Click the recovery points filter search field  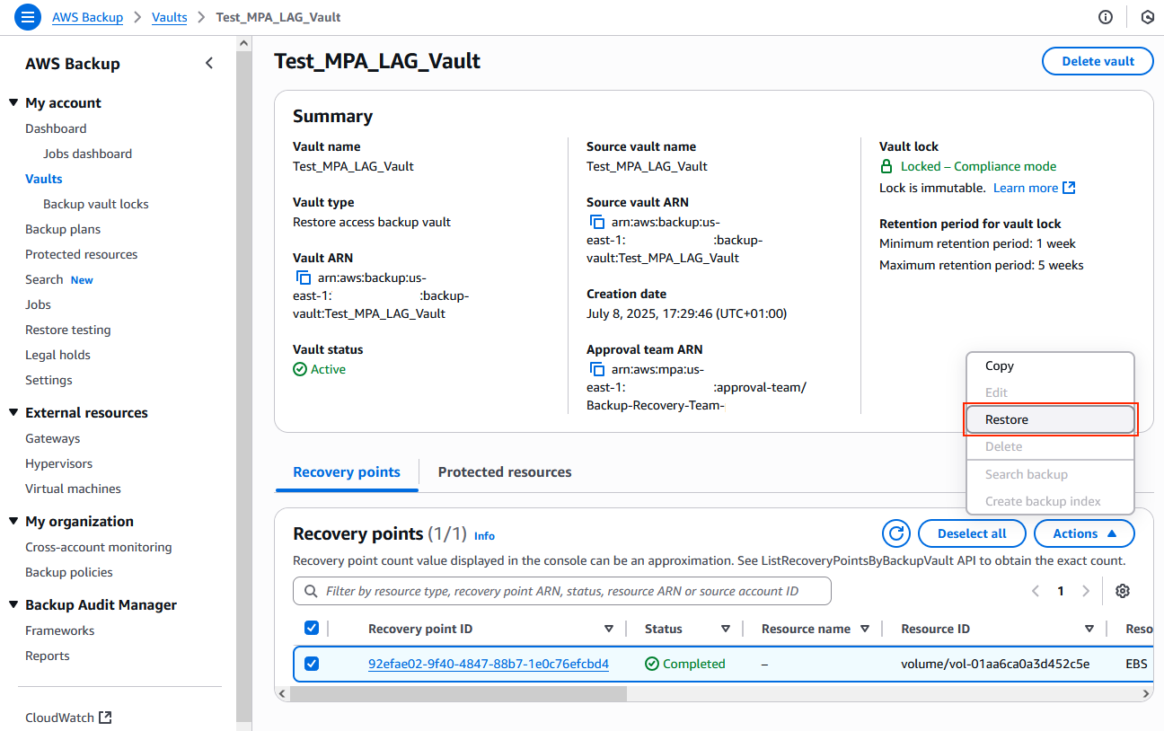(562, 591)
